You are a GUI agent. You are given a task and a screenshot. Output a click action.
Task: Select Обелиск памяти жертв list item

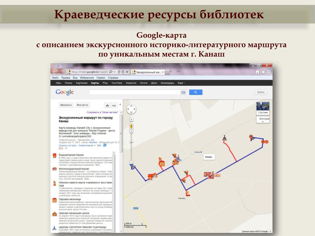(x=86, y=184)
